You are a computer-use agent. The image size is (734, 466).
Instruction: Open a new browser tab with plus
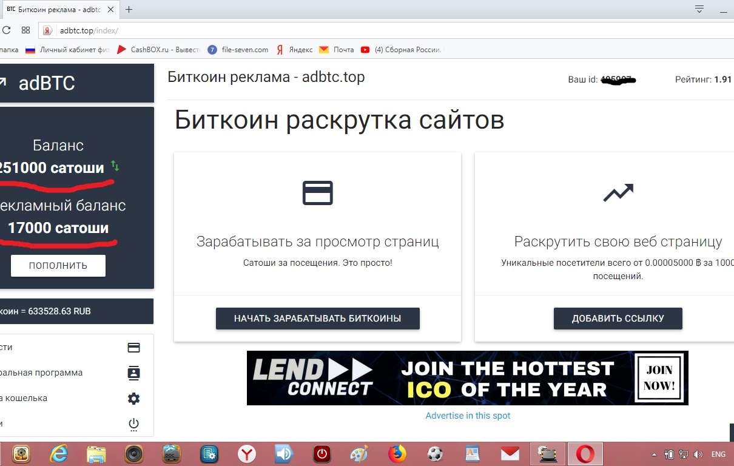coord(129,10)
